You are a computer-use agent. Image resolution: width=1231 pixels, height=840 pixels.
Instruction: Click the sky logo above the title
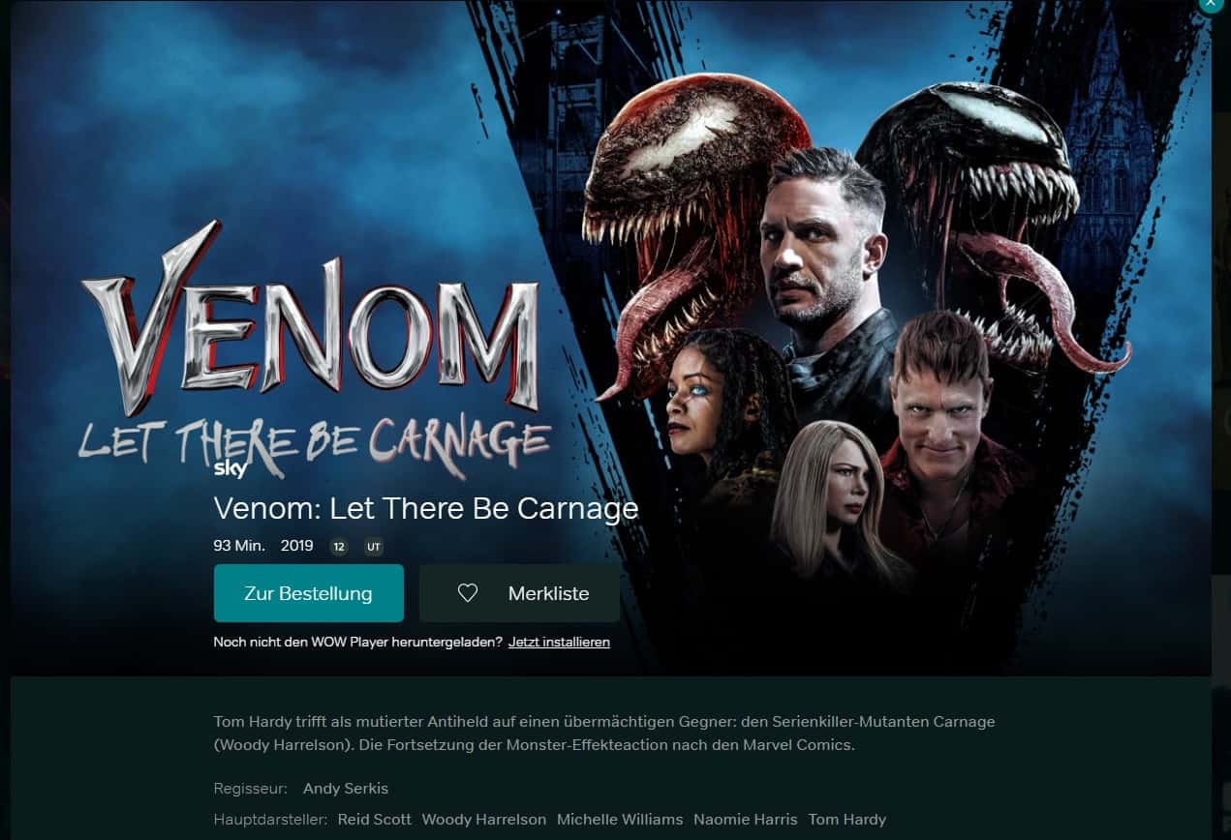(231, 471)
